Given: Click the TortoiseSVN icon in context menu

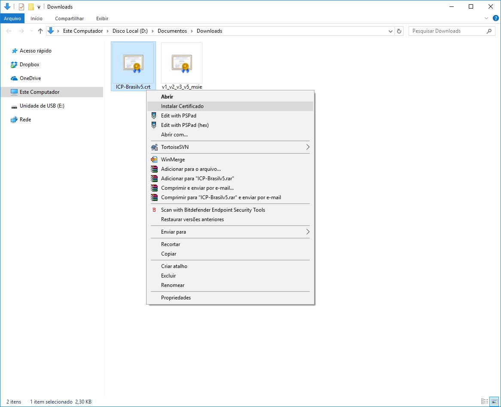Looking at the screenshot, I should [x=154, y=147].
